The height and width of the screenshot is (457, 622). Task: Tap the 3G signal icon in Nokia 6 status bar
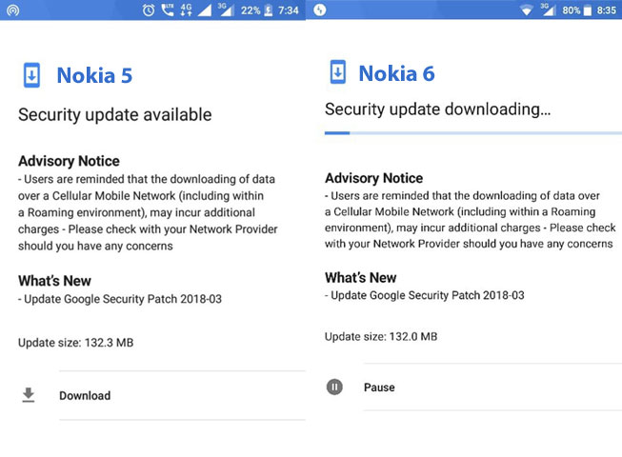pos(548,10)
